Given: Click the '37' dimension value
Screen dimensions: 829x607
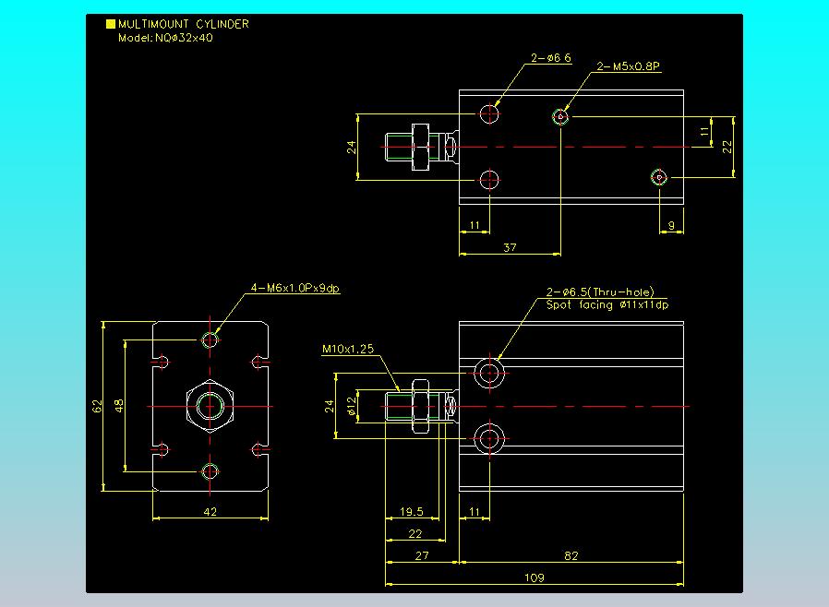Looking at the screenshot, I should (x=510, y=247).
